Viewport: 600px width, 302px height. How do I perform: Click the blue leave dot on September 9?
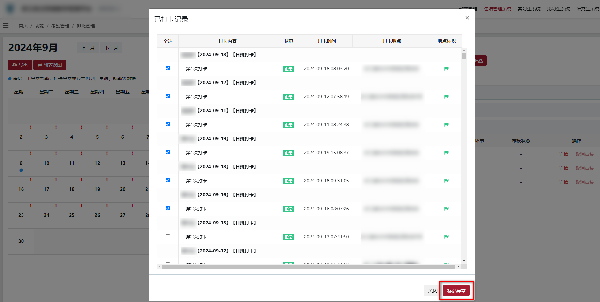click(21, 170)
